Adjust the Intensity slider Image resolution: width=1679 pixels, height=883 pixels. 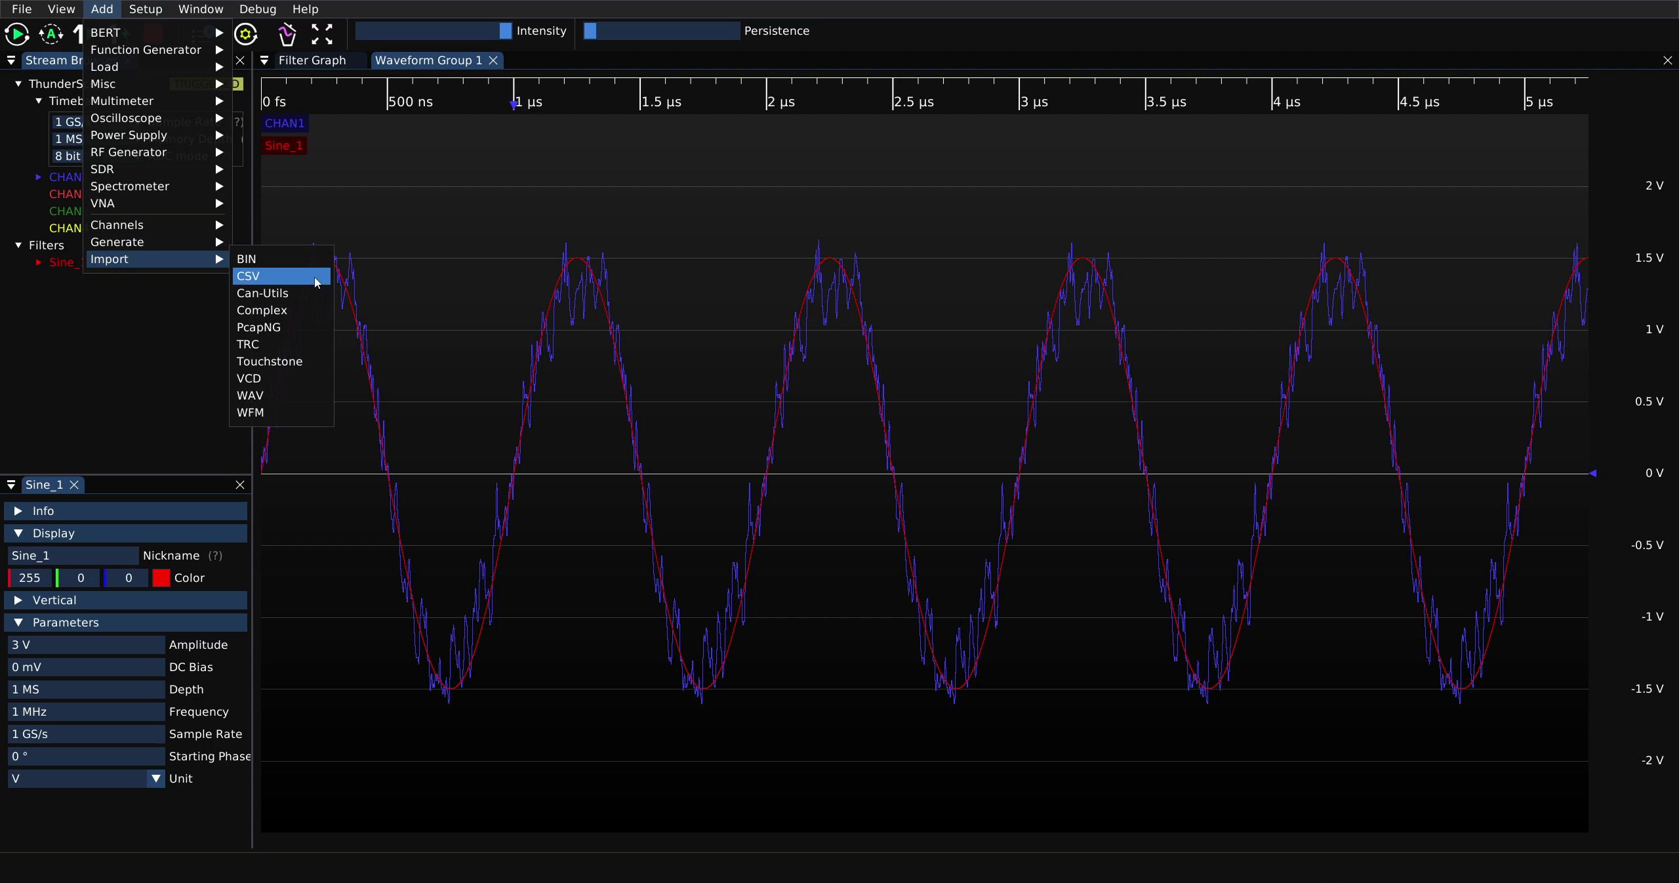[x=434, y=31]
